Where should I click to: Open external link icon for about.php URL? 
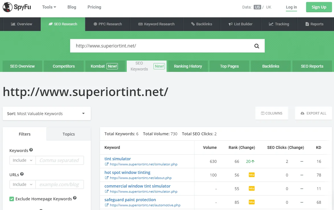tap(106, 178)
